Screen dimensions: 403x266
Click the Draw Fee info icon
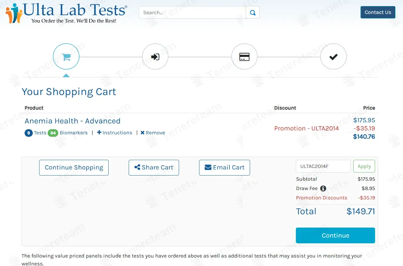(x=323, y=189)
